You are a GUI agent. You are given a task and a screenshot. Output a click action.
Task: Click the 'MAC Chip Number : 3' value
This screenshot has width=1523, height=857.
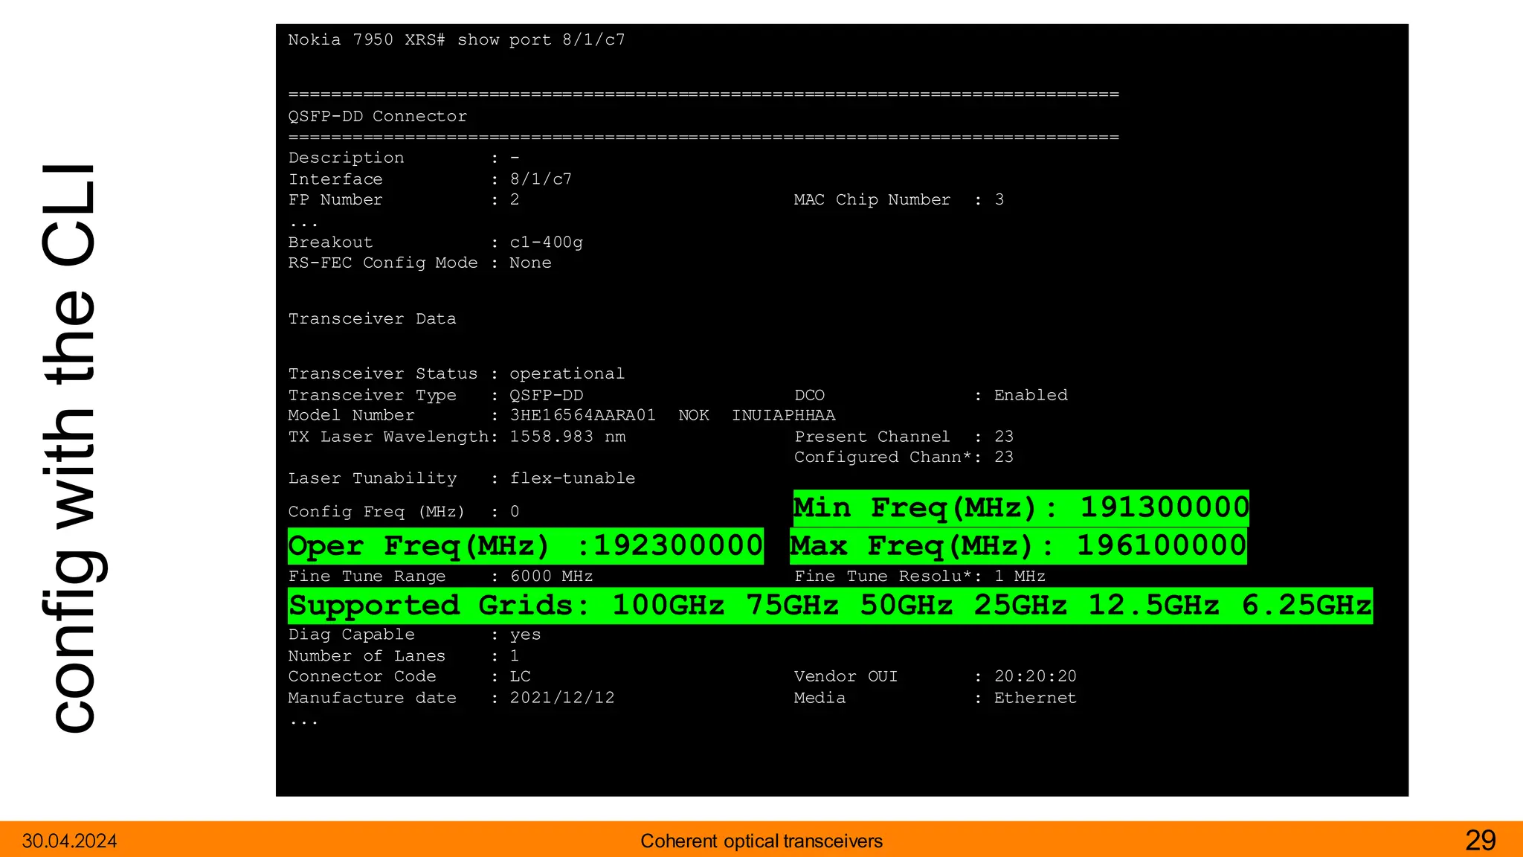pyautogui.click(x=898, y=200)
